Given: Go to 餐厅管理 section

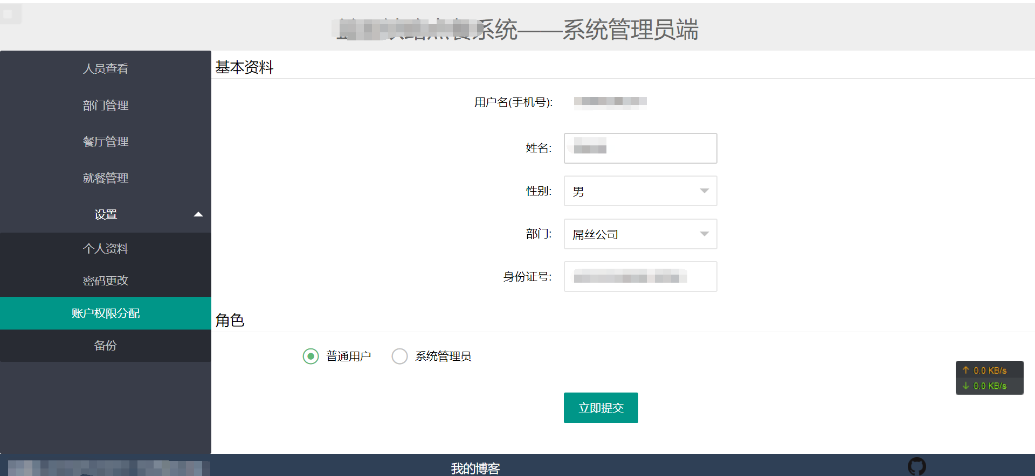Looking at the screenshot, I should click(x=106, y=142).
